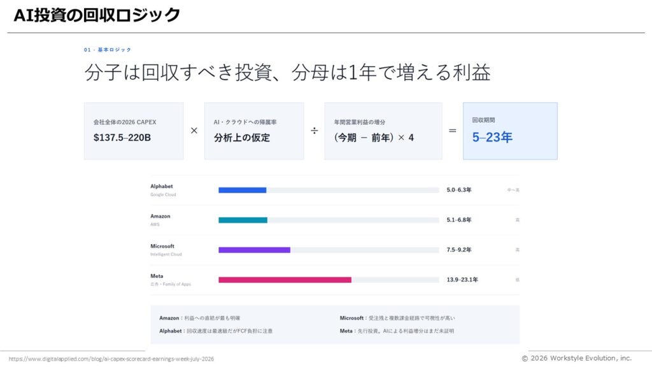The width and height of the screenshot is (652, 367).
Task: Click the "AWS" sublabel
Action: [x=155, y=224]
